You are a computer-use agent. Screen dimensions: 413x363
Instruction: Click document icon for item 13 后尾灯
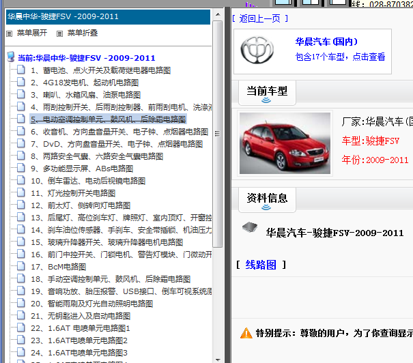coord(21,217)
